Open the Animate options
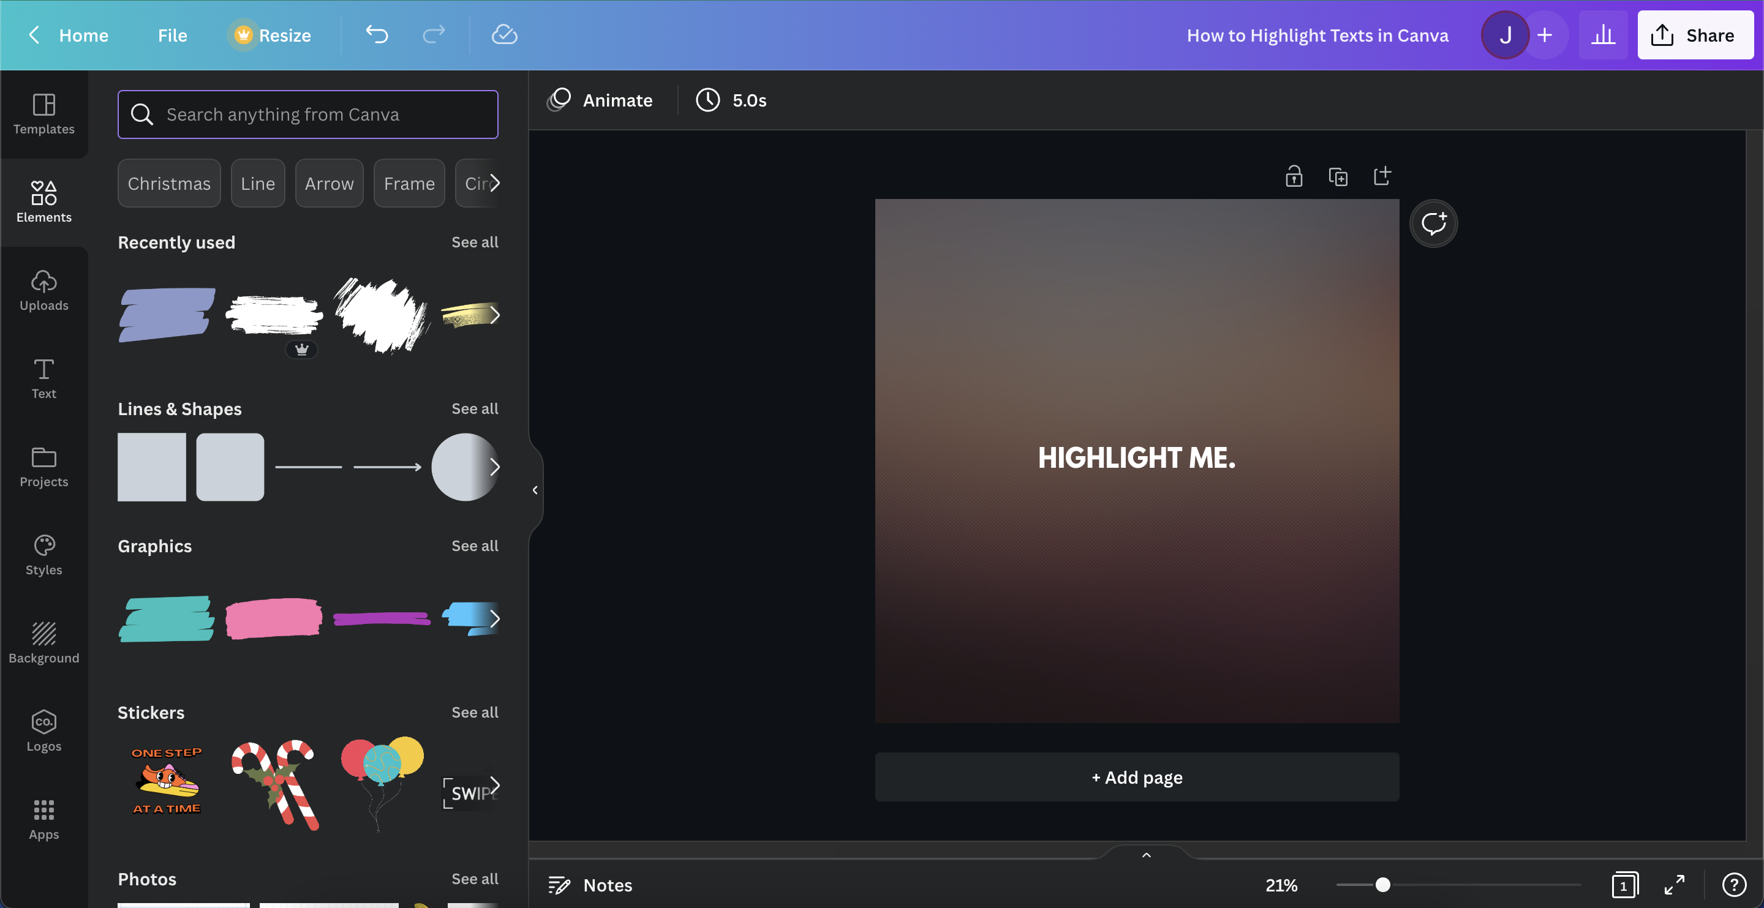The image size is (1764, 908). (x=601, y=100)
